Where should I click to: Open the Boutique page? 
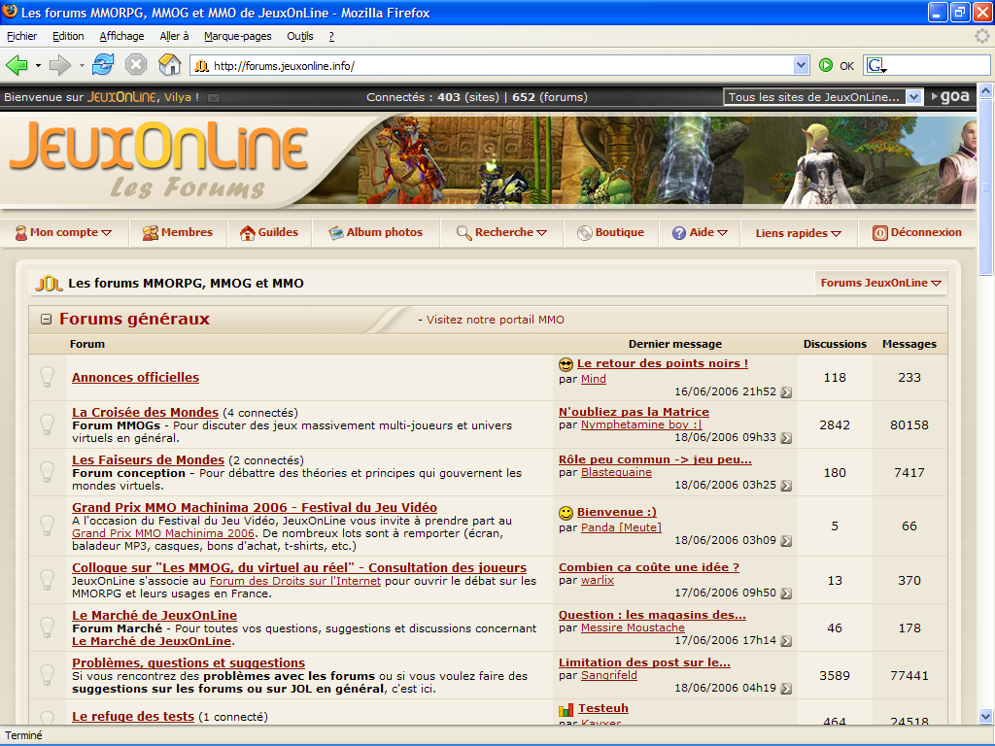[x=610, y=233]
